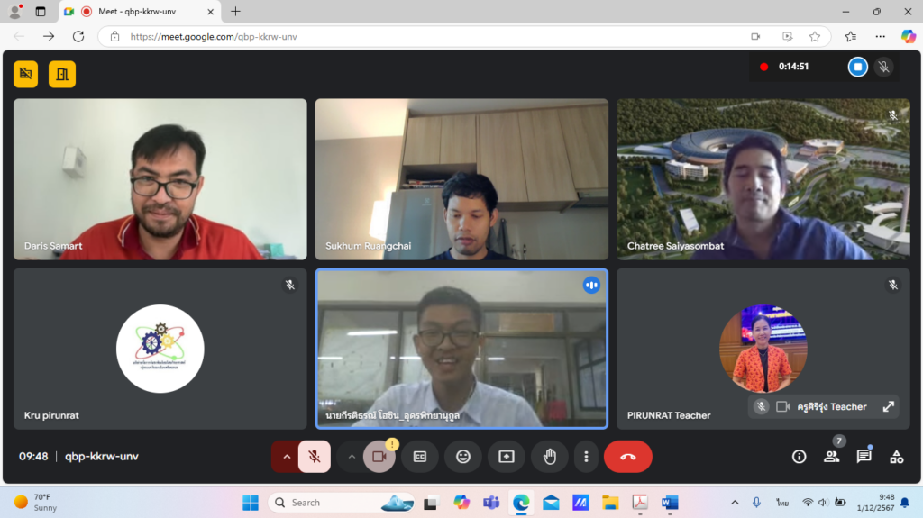The width and height of the screenshot is (923, 518).
Task: Open the emoji reactions button
Action: 463,456
